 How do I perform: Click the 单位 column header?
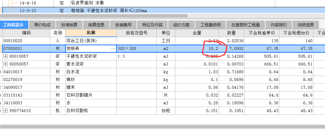tap(166, 33)
